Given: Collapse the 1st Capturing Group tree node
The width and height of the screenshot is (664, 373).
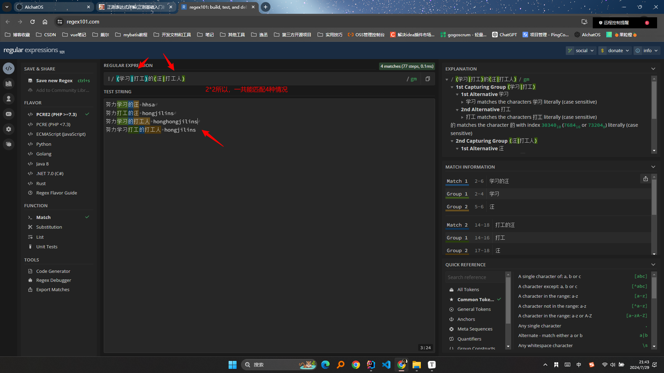Looking at the screenshot, I should pos(452,87).
